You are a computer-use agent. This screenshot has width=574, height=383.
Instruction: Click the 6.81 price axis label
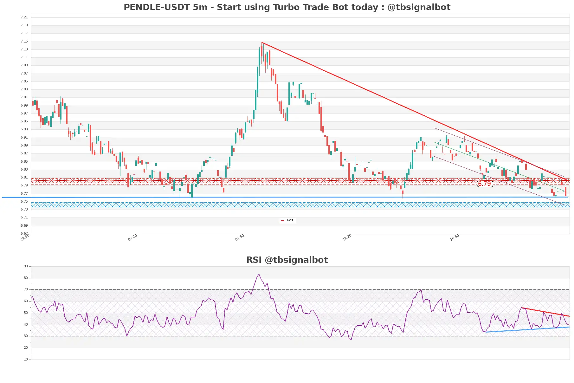[24, 178]
